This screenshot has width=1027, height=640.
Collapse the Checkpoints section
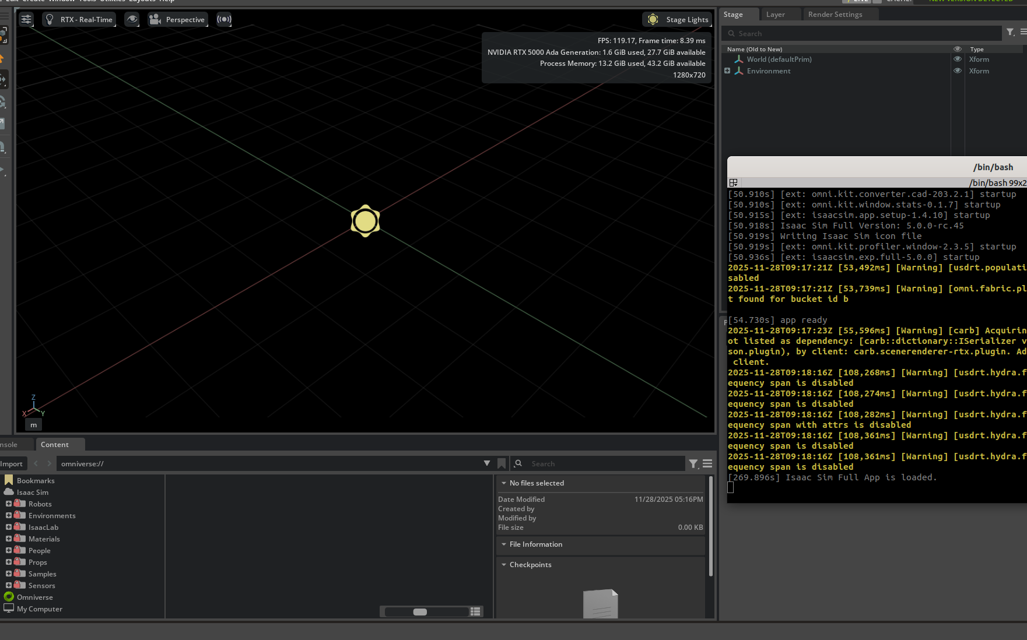tap(504, 565)
